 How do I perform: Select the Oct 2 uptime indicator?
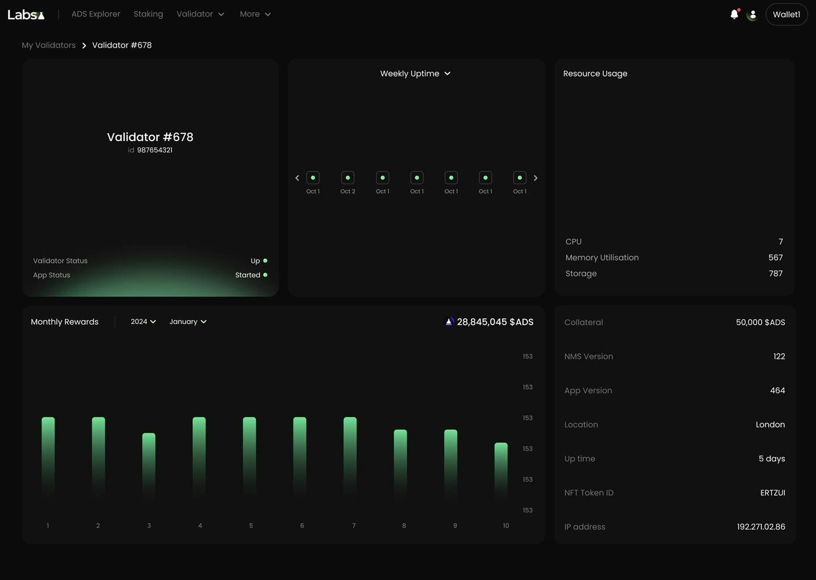(348, 178)
